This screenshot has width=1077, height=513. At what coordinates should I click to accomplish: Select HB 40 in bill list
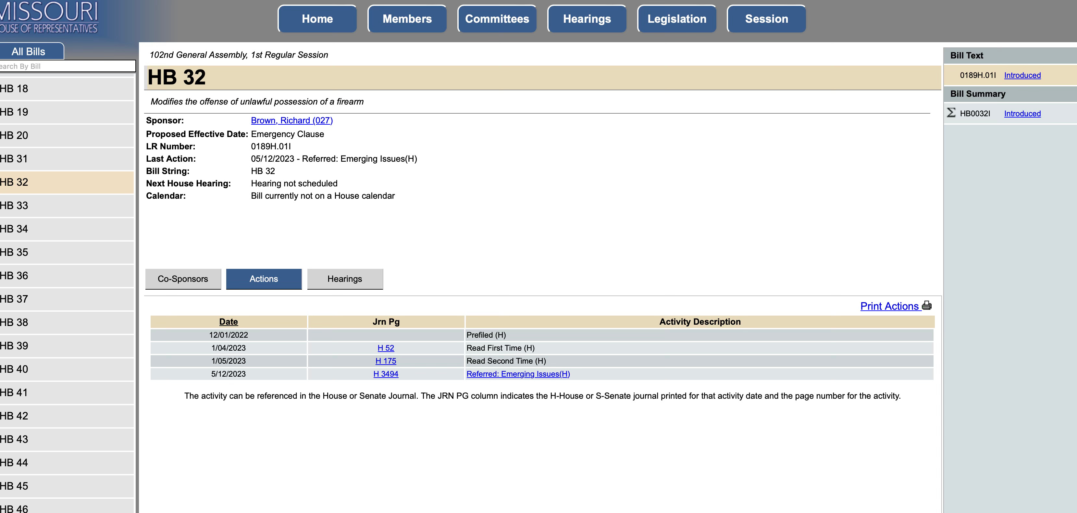coord(67,369)
